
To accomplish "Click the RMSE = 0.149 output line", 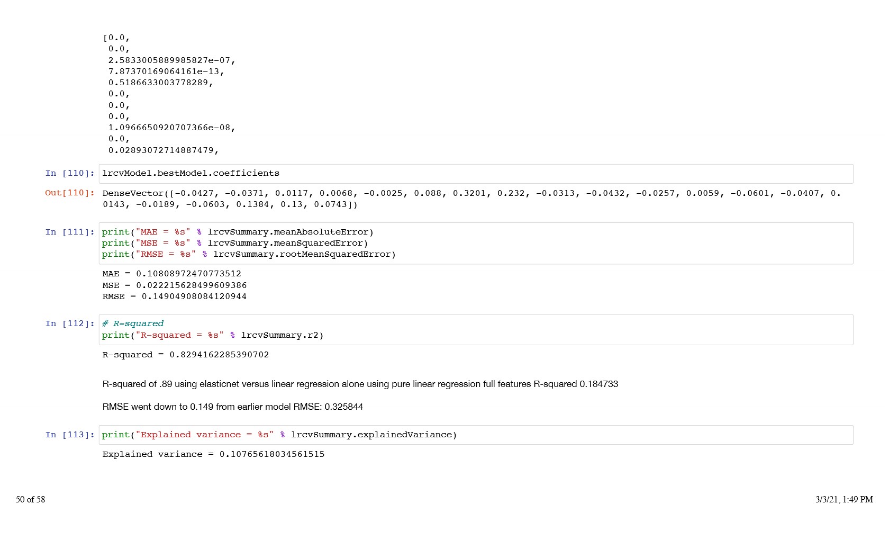I will click(x=175, y=296).
